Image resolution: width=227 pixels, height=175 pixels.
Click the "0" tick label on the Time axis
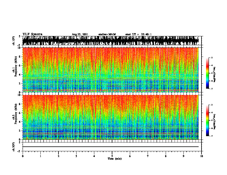23,156
